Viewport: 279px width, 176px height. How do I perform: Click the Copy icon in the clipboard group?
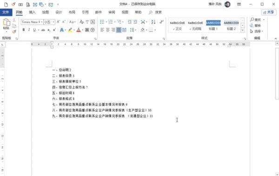(14, 26)
